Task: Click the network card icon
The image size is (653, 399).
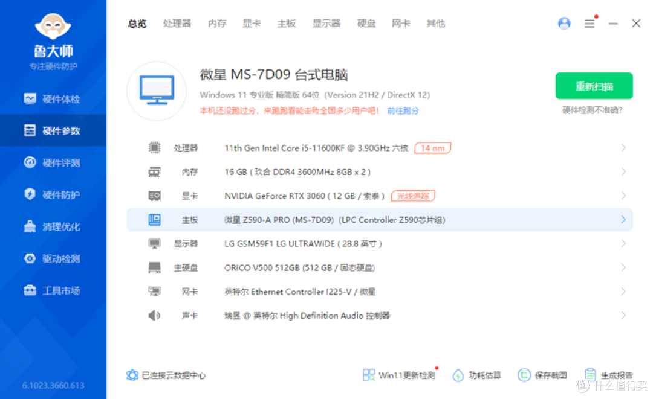Action: coord(155,292)
